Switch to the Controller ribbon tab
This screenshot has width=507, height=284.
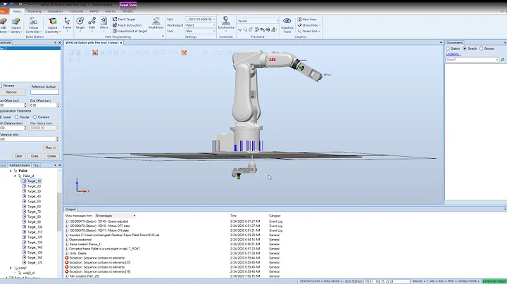pyautogui.click(x=76, y=11)
